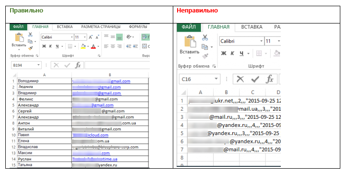Toggle italic К in the Неправильно Excel window
Screen dimensions: 348x173
[232, 53]
